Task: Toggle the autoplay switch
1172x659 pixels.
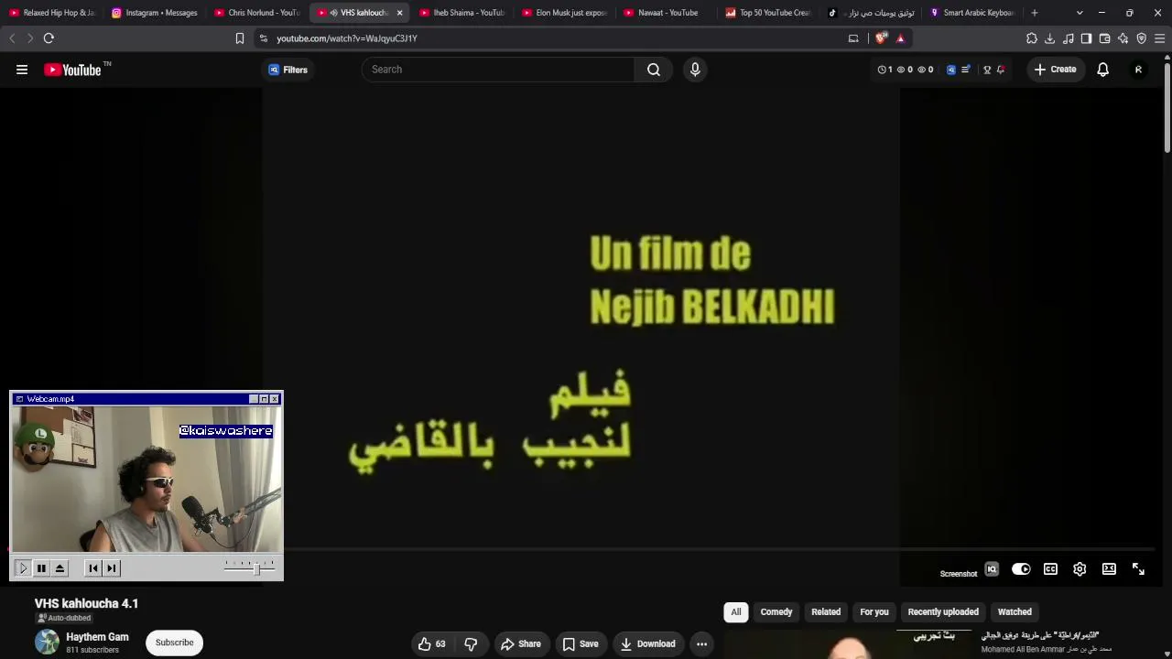Action: [x=1021, y=569]
